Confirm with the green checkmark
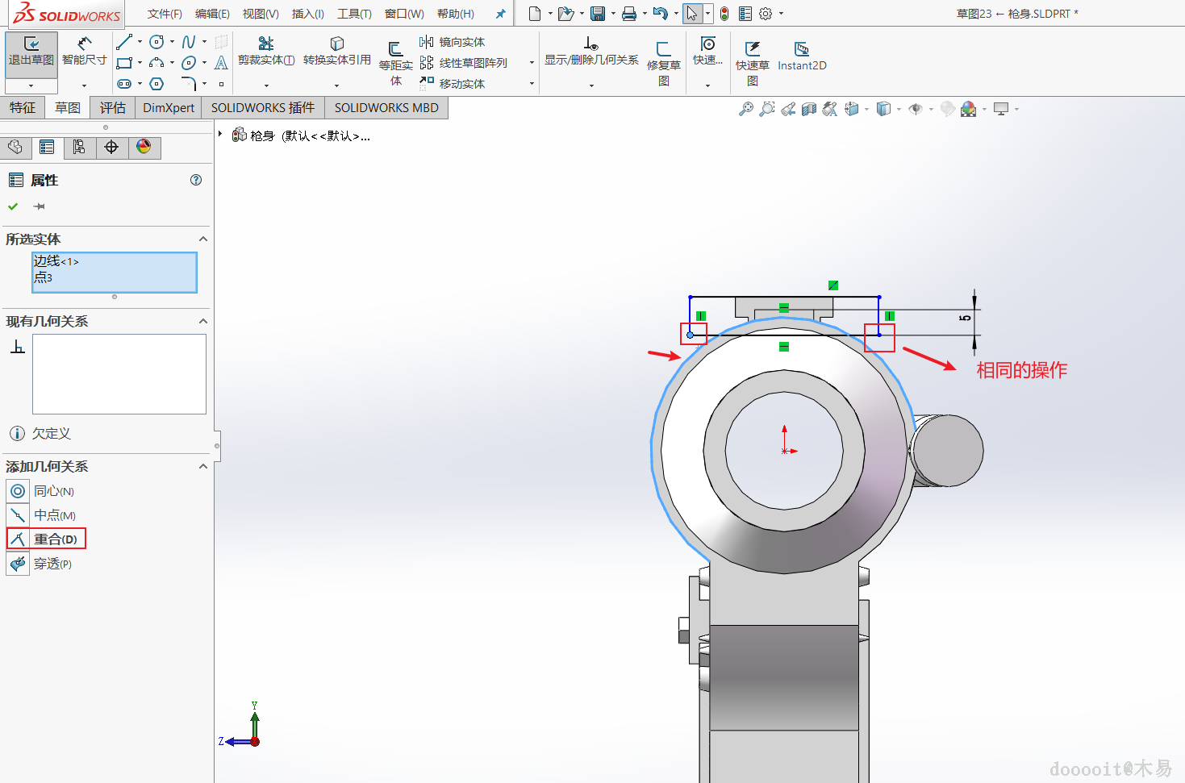The height and width of the screenshot is (783, 1185). 13,207
